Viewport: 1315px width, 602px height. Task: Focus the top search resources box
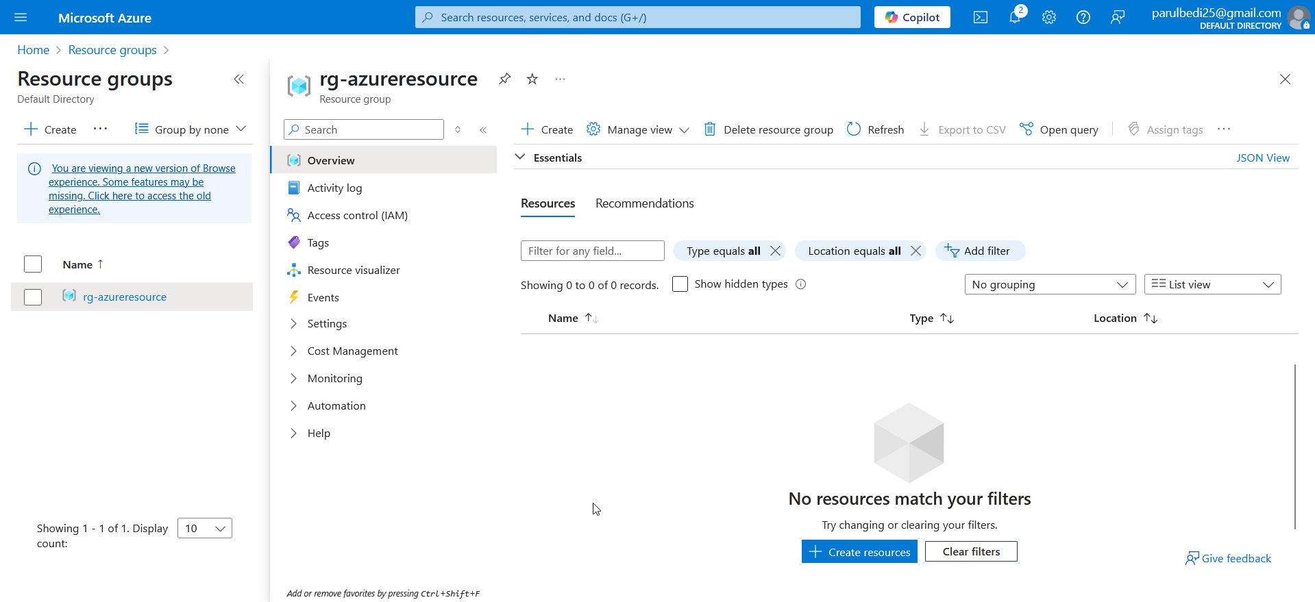point(637,17)
